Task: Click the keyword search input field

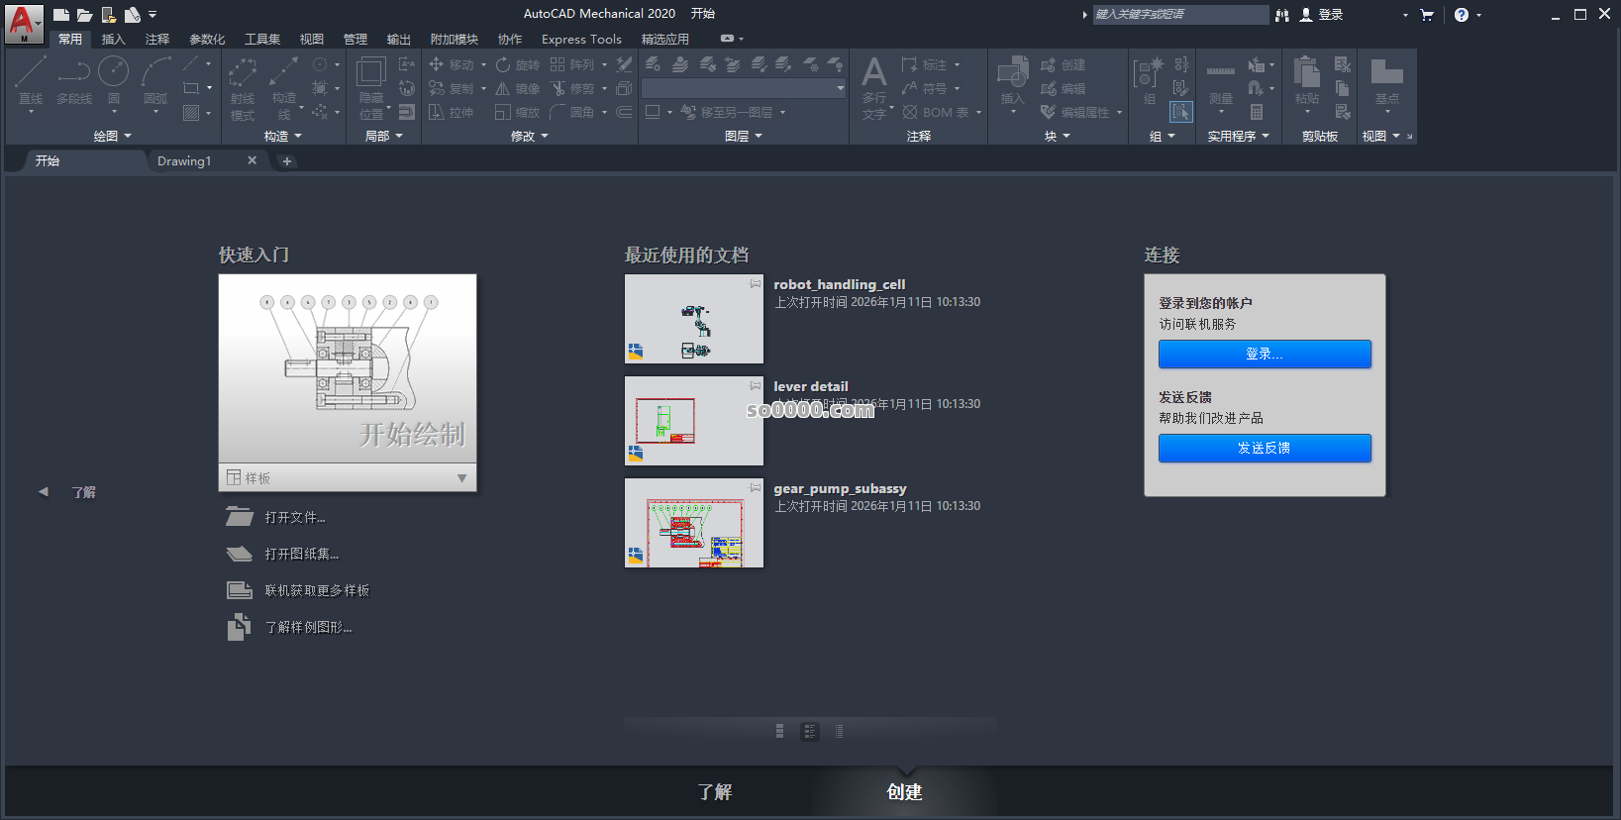Action: coord(1178,15)
